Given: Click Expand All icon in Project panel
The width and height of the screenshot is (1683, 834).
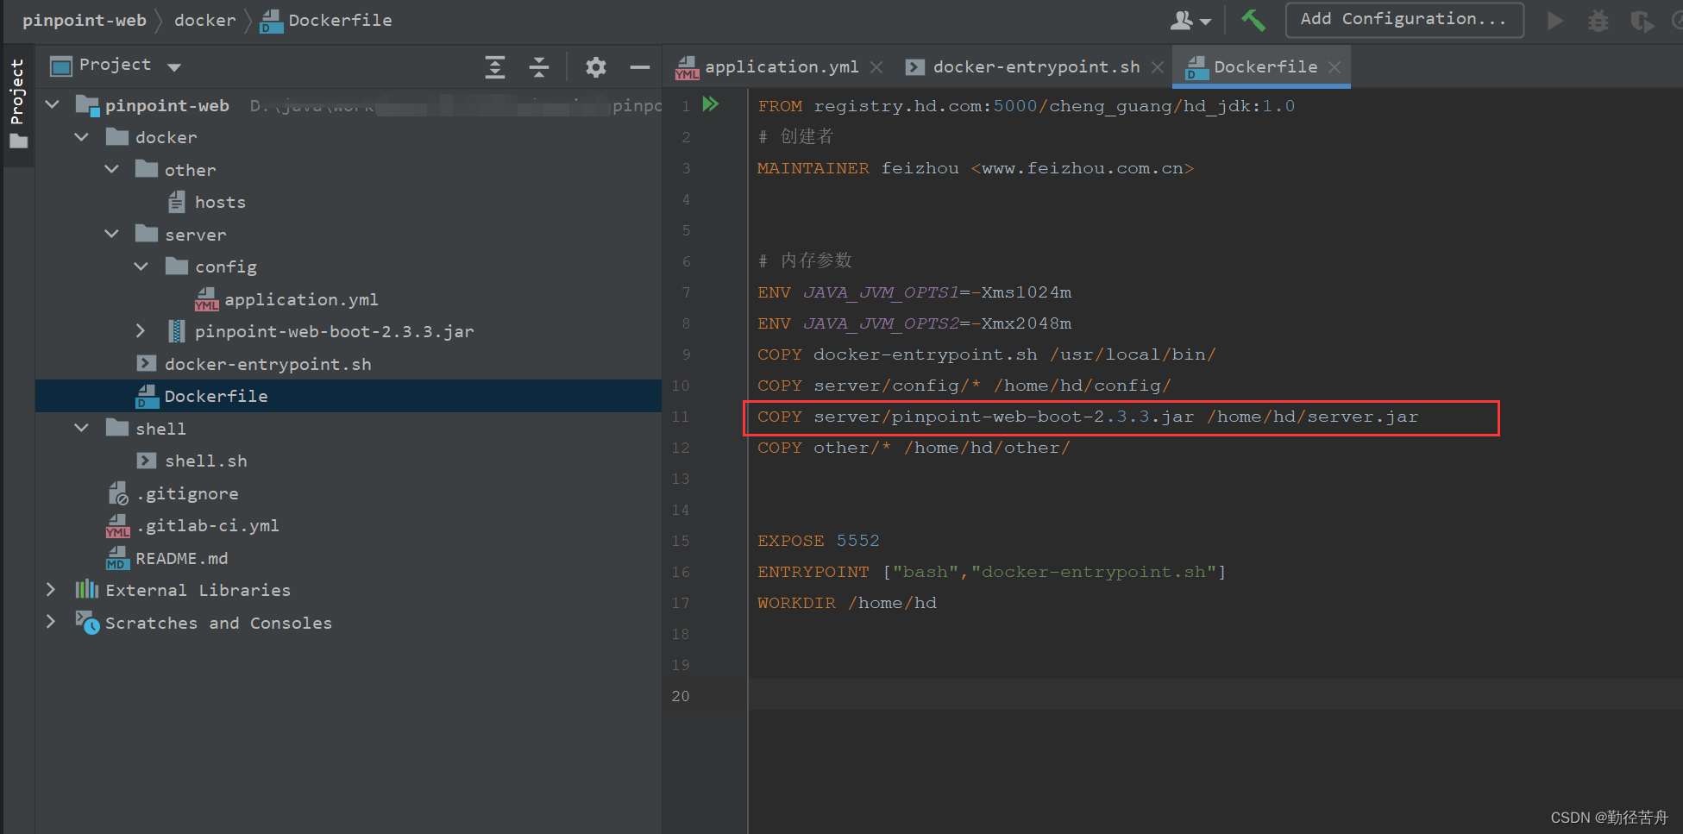Looking at the screenshot, I should pyautogui.click(x=495, y=66).
